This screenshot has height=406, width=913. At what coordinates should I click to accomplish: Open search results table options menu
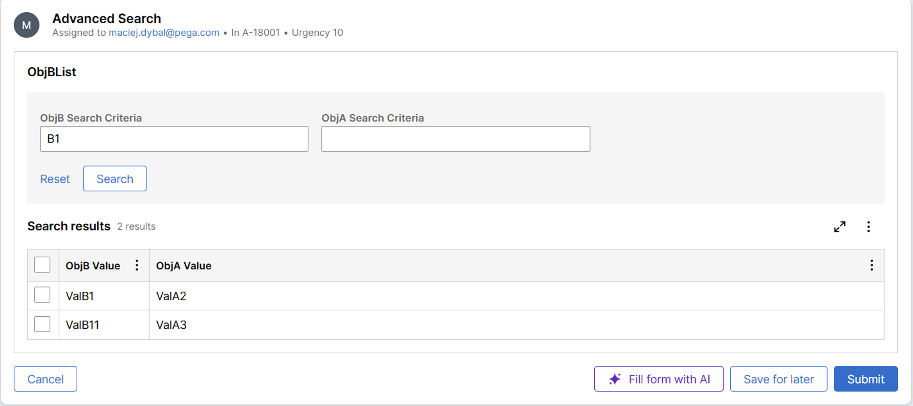869,227
